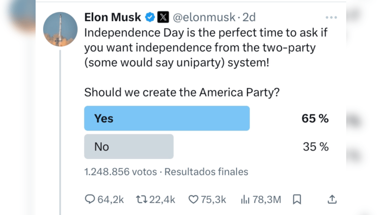382x215 pixels.
Task: Click the reply speech bubble icon
Action: 90,199
